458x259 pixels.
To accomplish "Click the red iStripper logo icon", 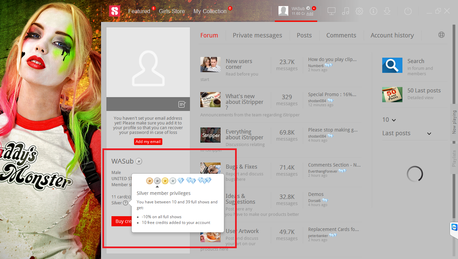I will pyautogui.click(x=115, y=11).
